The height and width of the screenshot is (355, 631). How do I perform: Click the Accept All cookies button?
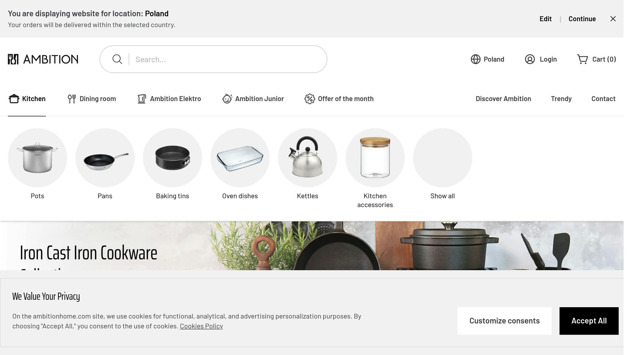point(589,321)
